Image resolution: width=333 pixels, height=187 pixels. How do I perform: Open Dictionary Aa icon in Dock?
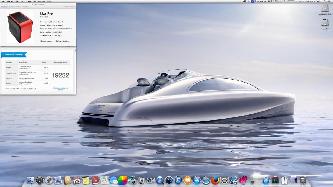tap(95, 180)
